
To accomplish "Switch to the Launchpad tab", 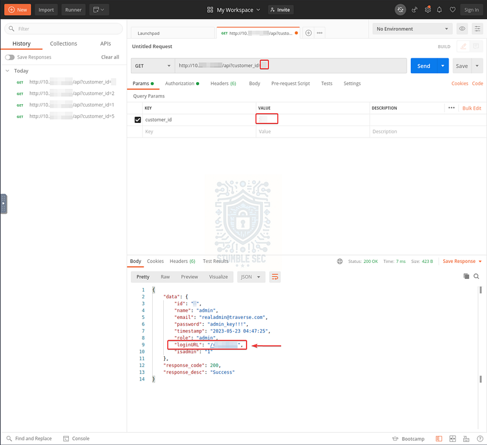I will tap(173, 33).
